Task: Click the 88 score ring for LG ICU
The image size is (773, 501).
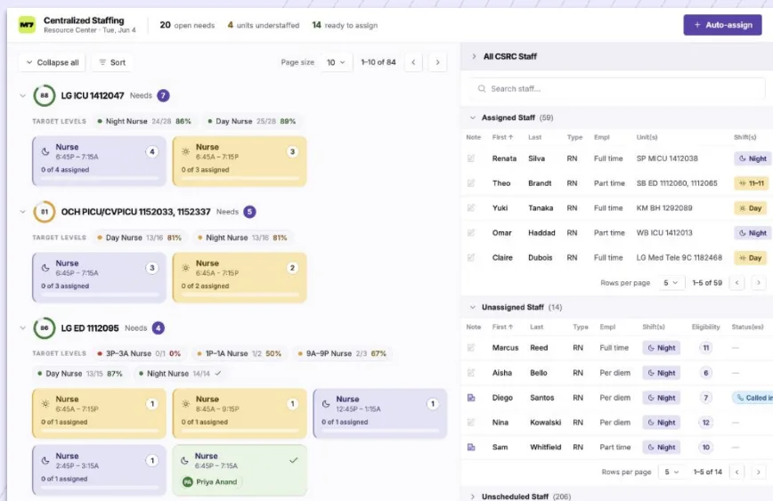Action: tap(45, 95)
